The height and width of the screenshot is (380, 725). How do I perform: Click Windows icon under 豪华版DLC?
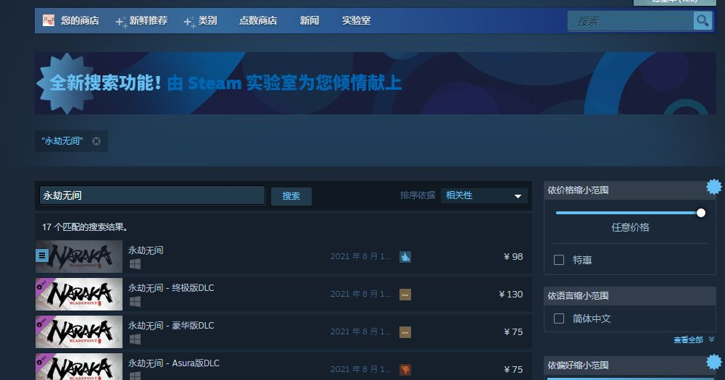[x=135, y=339]
